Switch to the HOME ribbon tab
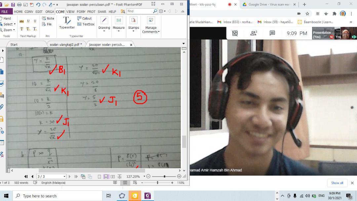Screen dimensions: 357x201 pyautogui.click(x=18, y=12)
